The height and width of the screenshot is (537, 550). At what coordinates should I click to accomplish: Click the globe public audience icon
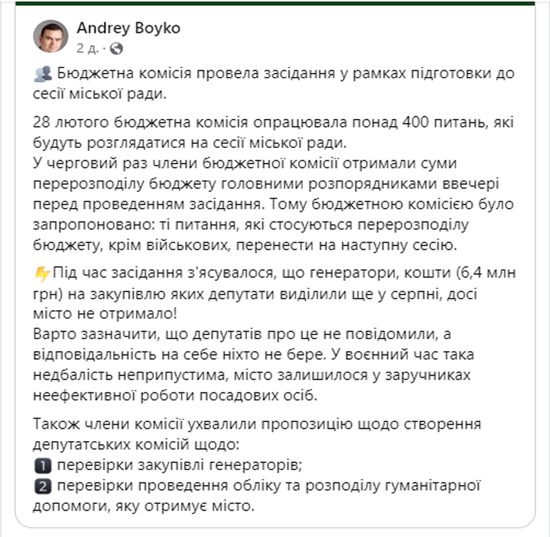point(117,49)
